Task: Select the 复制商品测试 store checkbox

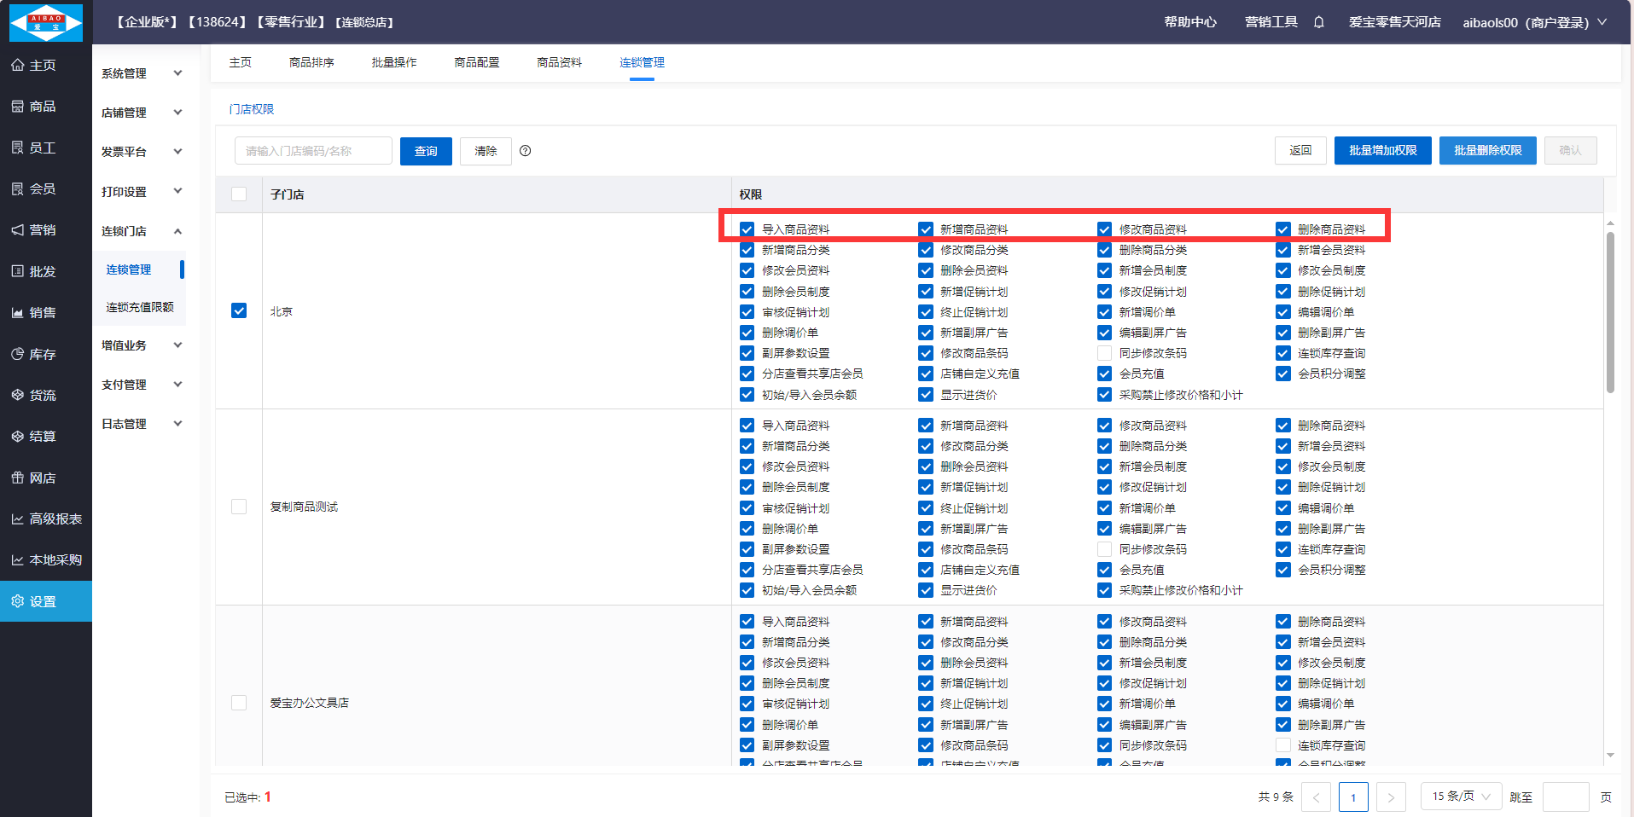Action: click(x=239, y=507)
